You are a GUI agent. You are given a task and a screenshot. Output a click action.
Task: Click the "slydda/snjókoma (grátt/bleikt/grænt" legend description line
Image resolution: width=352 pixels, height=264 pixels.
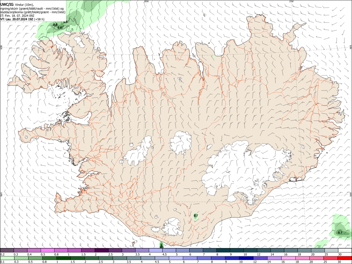33,12
